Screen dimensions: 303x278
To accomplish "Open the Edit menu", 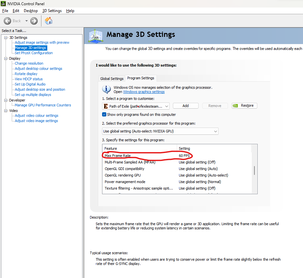I will click(x=16, y=11).
